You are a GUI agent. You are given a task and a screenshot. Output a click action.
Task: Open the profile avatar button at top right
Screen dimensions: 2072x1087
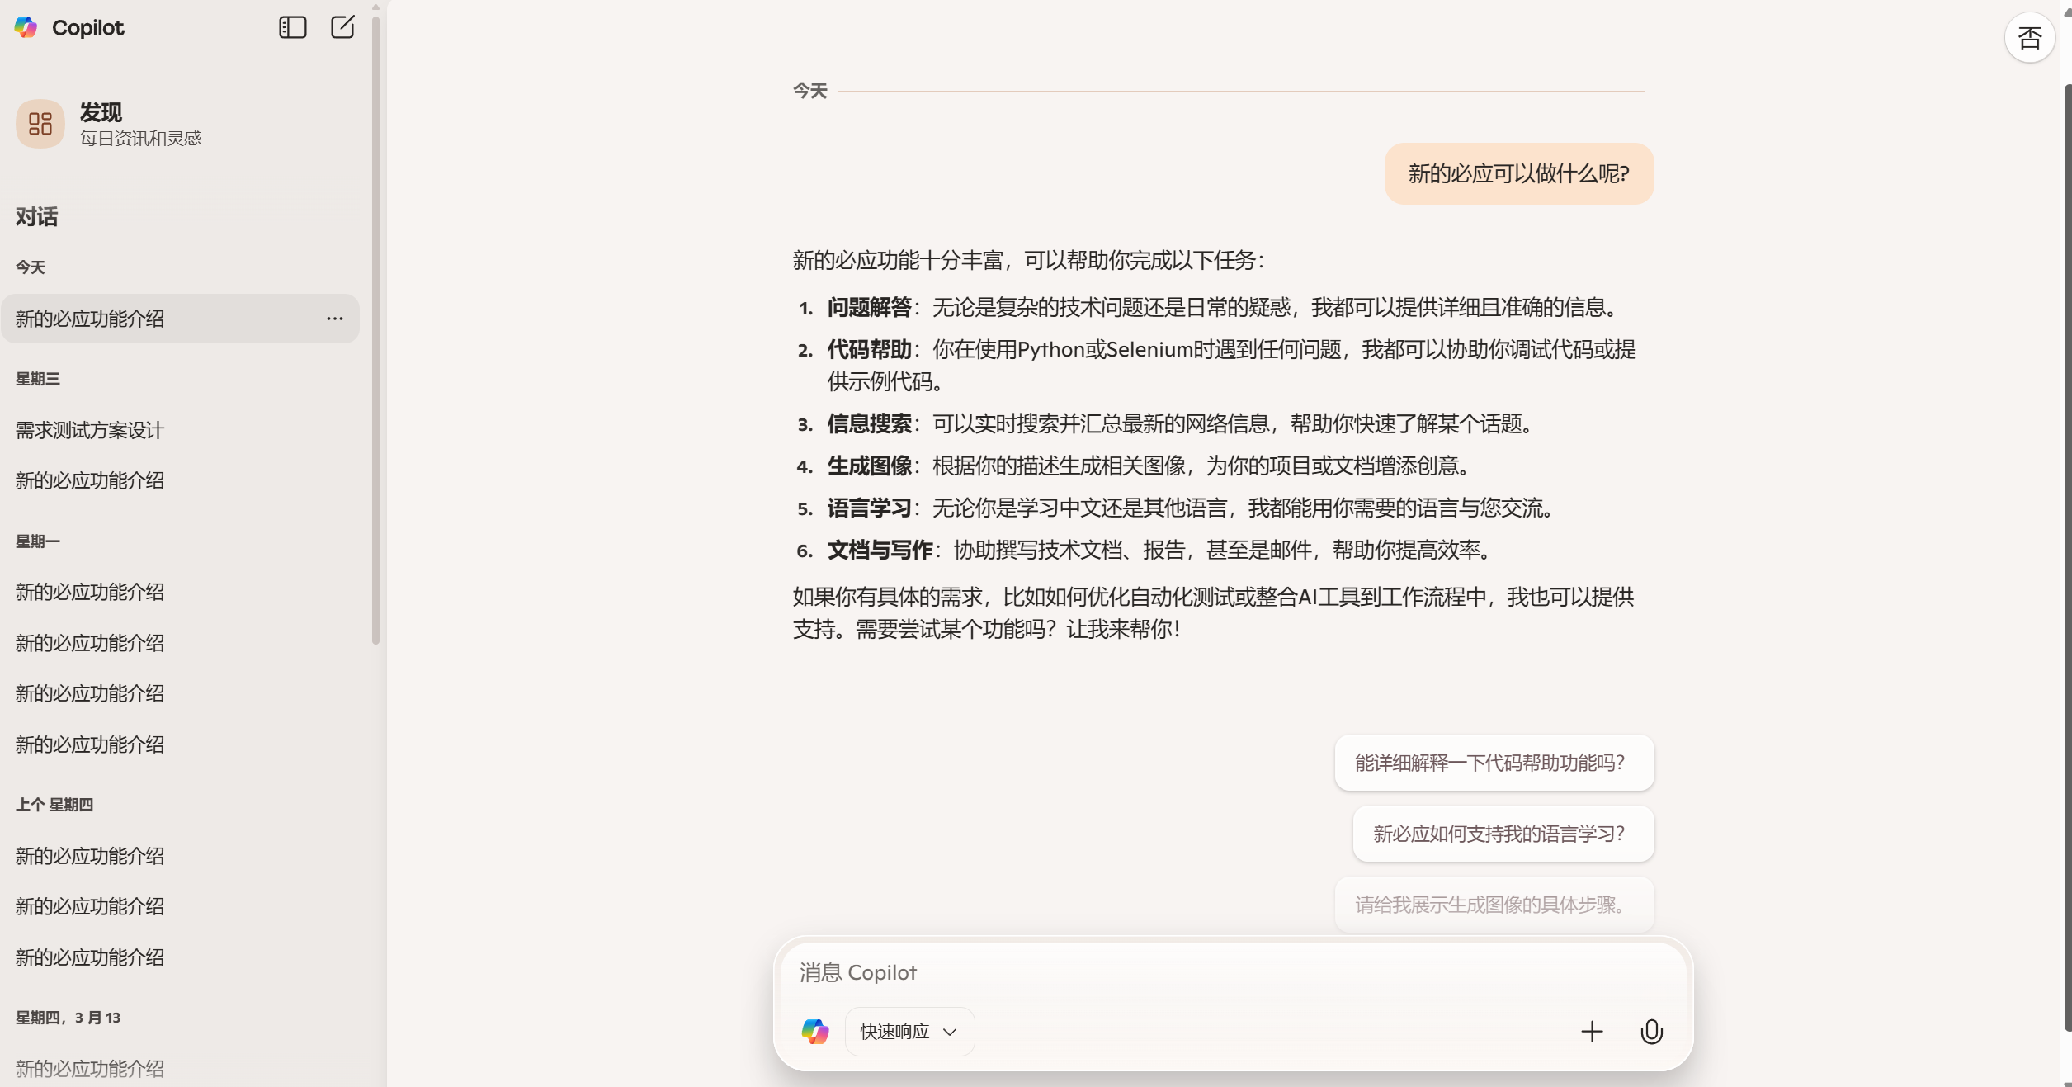2029,38
